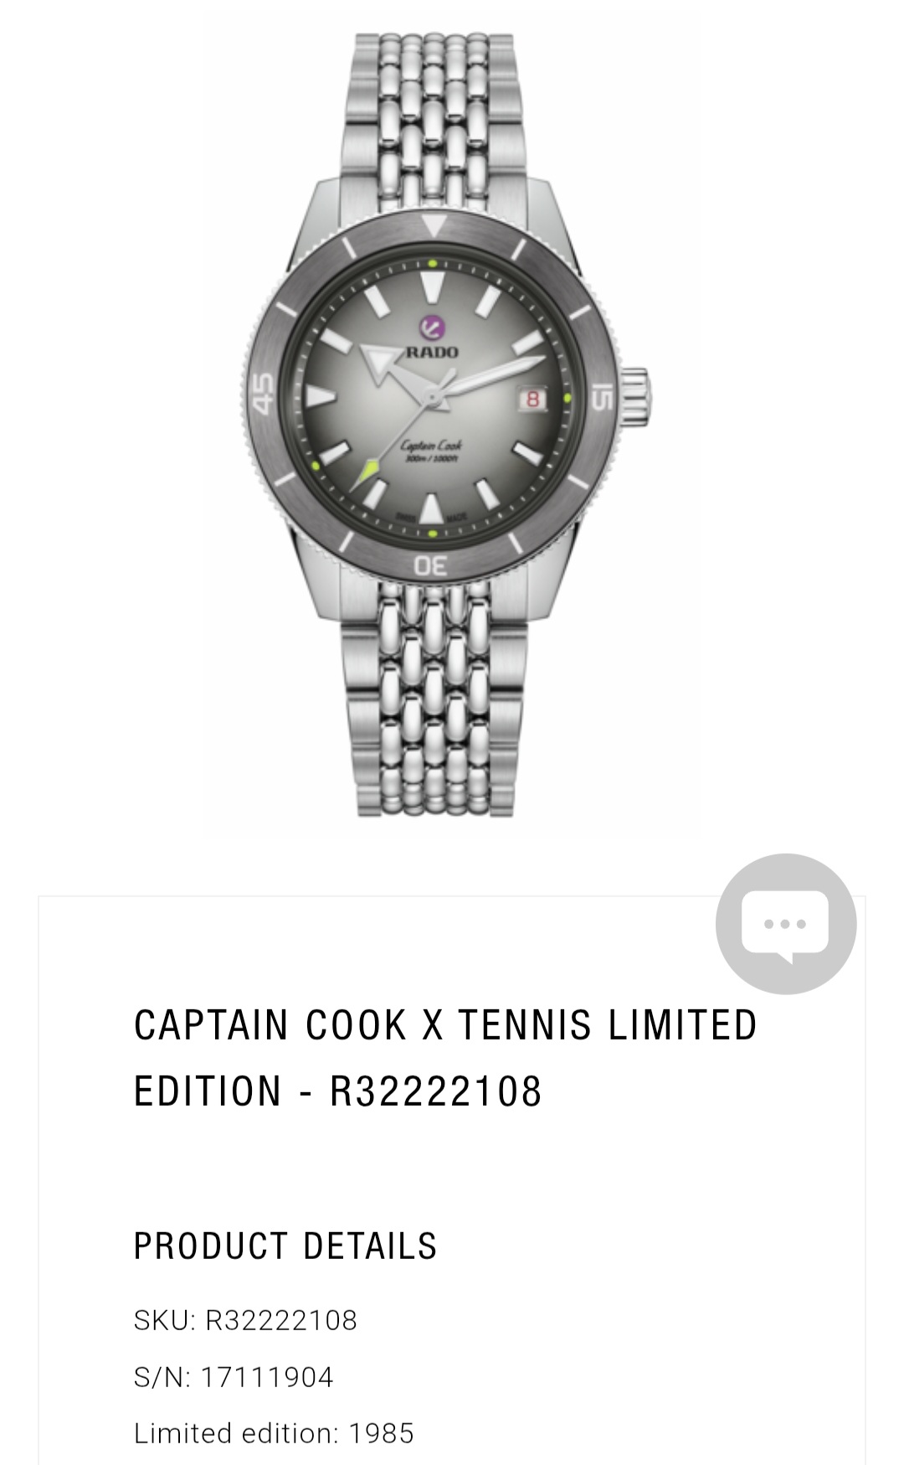Open the live chat bubble

[x=786, y=924]
